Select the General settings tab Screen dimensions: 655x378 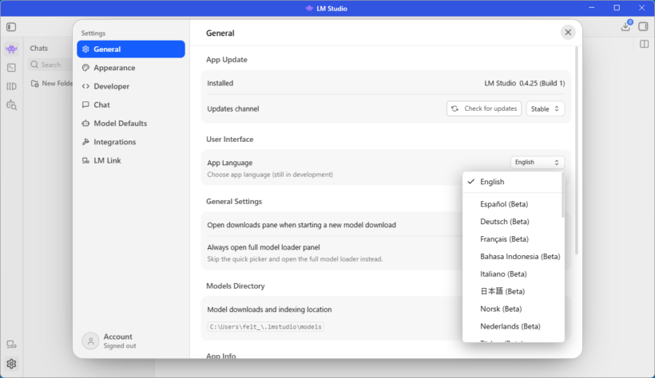pos(131,49)
